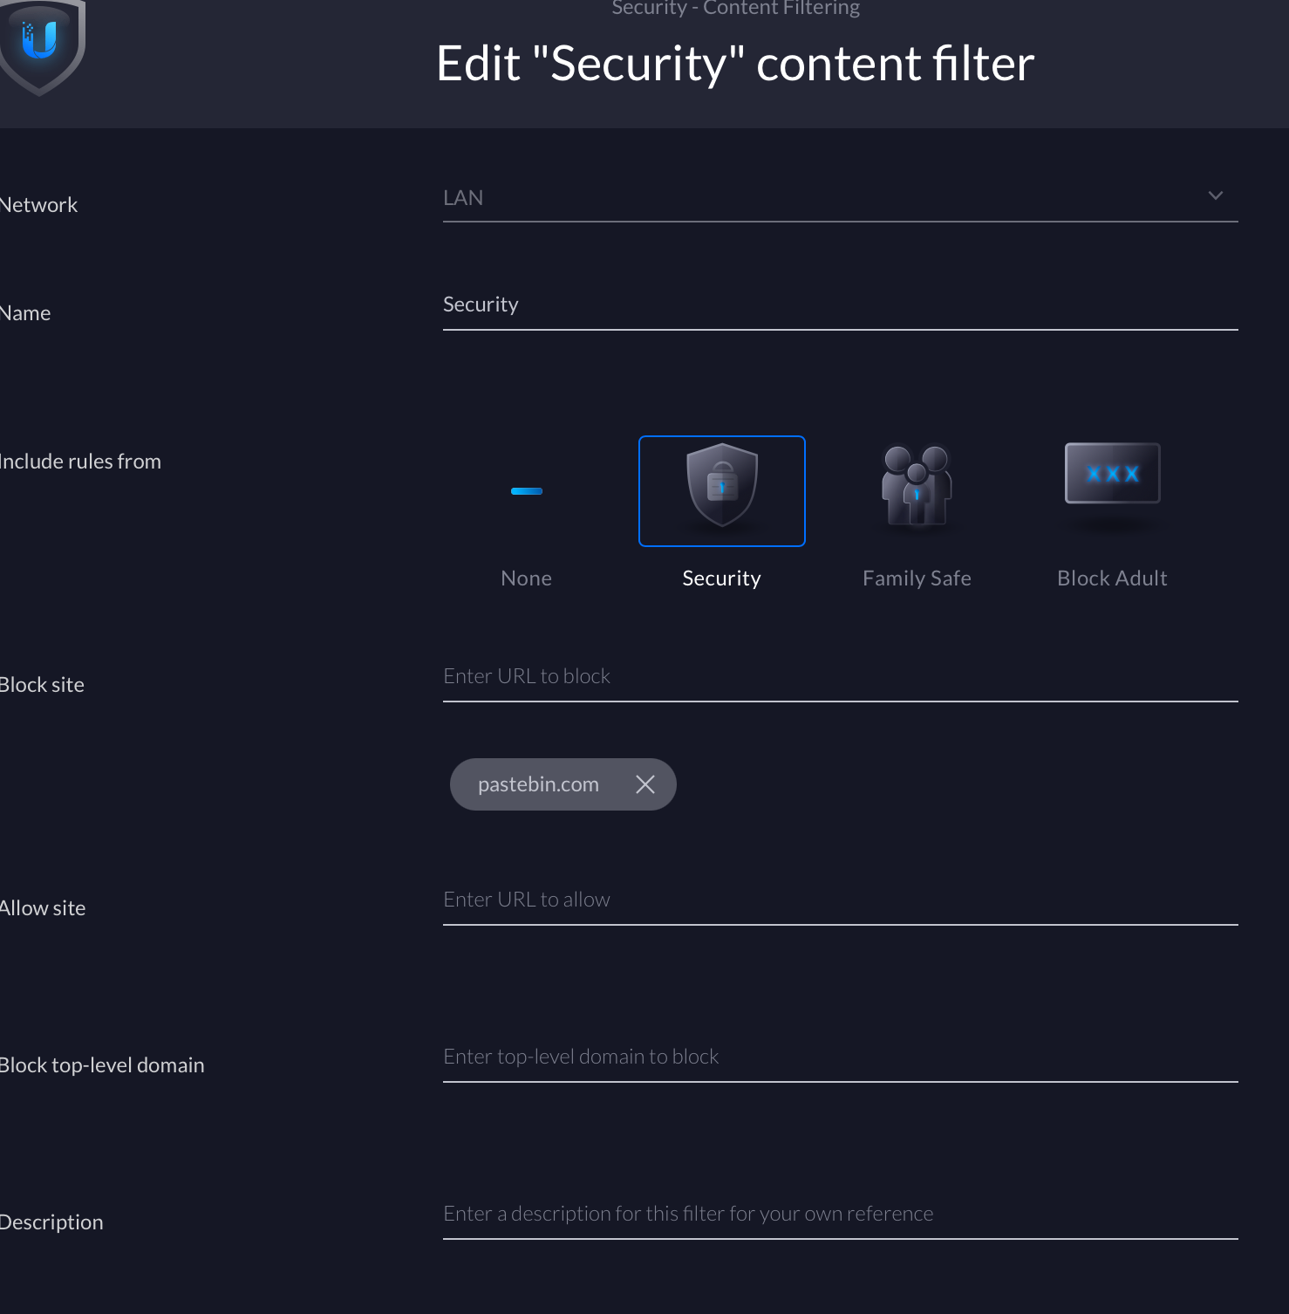Viewport: 1289px width, 1314px height.
Task: Click the "Family Safe" label text
Action: 916,578
